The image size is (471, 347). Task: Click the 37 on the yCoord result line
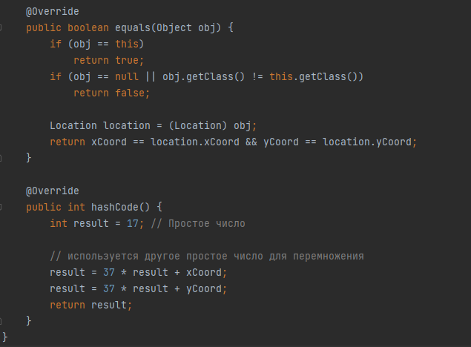coord(109,288)
